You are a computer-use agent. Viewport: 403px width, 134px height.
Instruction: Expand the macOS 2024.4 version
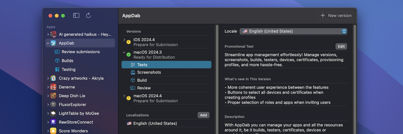[124, 96]
